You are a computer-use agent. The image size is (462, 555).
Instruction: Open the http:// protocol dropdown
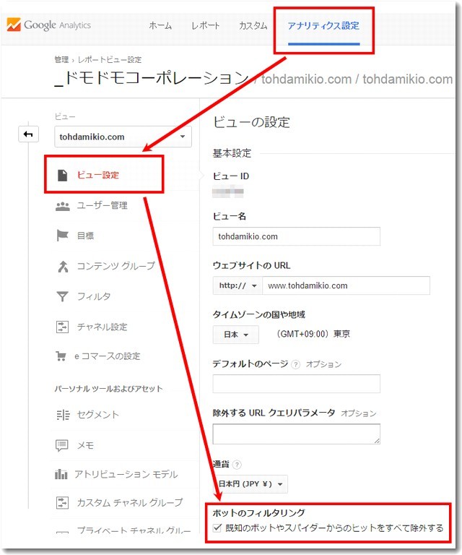[x=237, y=285]
